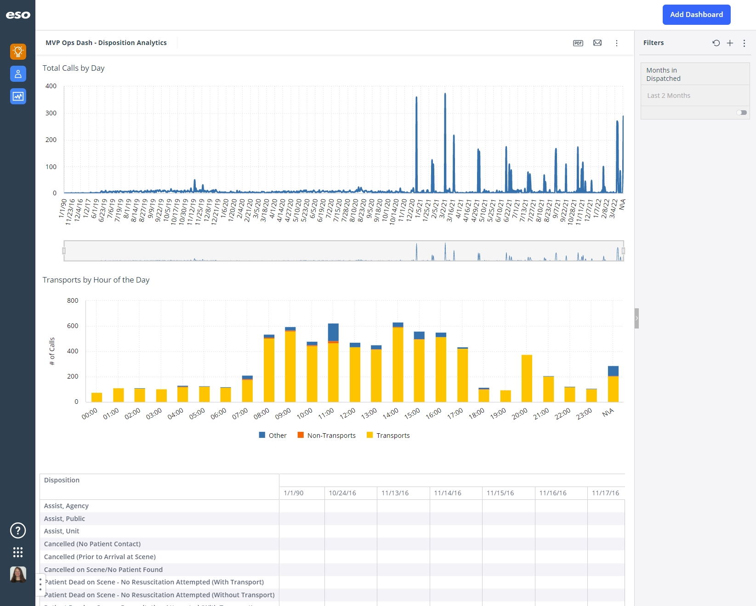Open the Analytics chart icon in sidebar
This screenshot has height=606, width=756.
click(18, 96)
